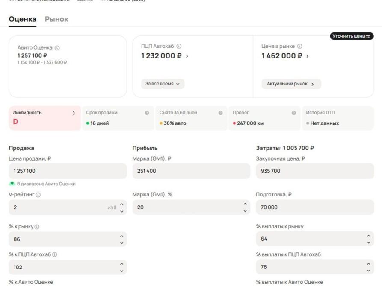Click the Уточнить цены button
382x286 pixels.
(352, 36)
